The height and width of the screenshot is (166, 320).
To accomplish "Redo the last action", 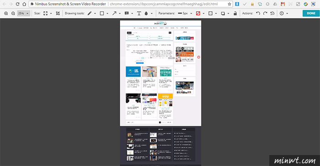I will click(x=265, y=13).
